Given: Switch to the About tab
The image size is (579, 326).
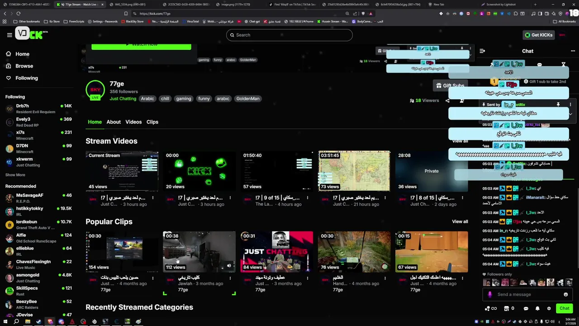Looking at the screenshot, I should (114, 122).
